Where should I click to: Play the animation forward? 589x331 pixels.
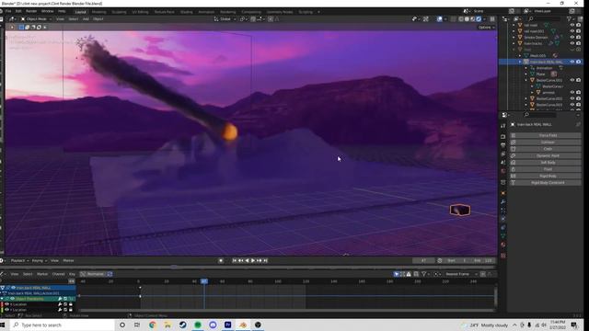click(253, 260)
